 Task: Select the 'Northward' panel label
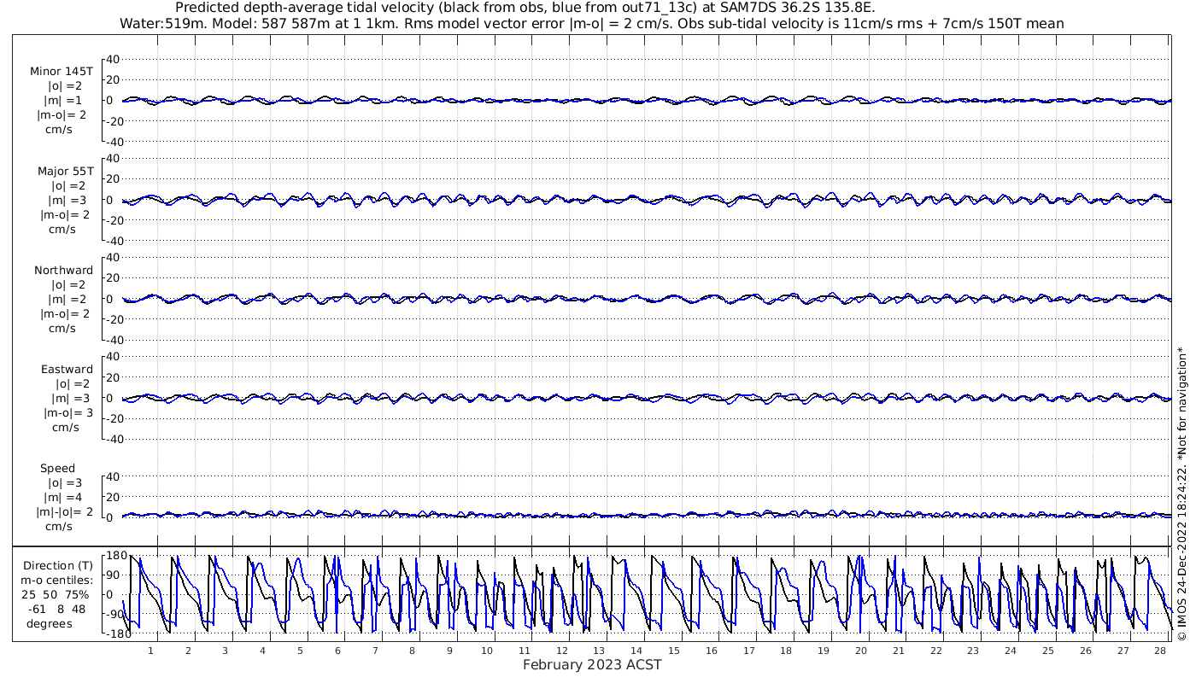tap(64, 270)
